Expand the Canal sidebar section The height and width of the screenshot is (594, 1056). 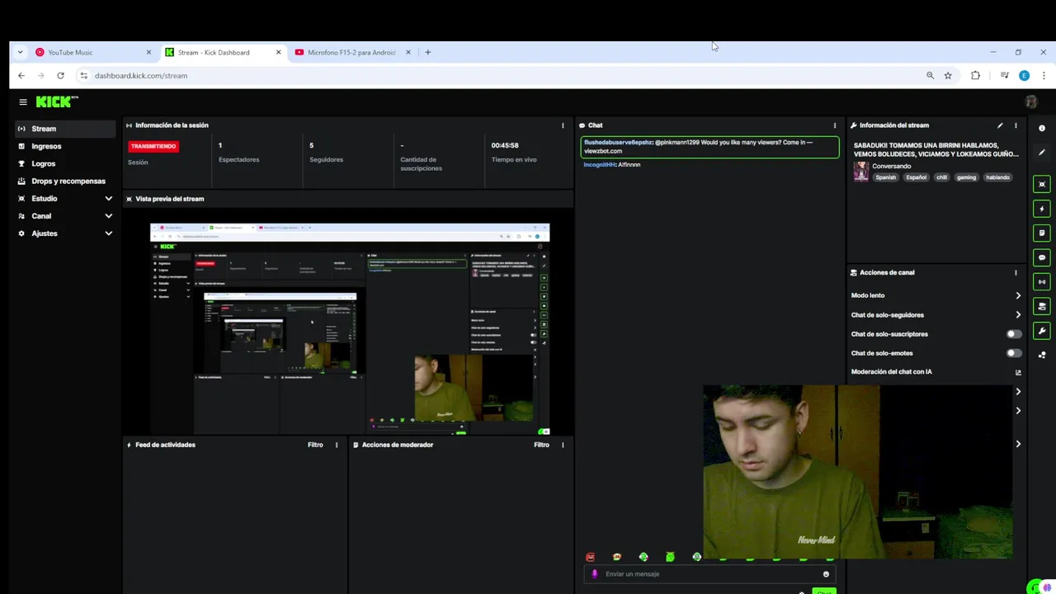(x=108, y=216)
